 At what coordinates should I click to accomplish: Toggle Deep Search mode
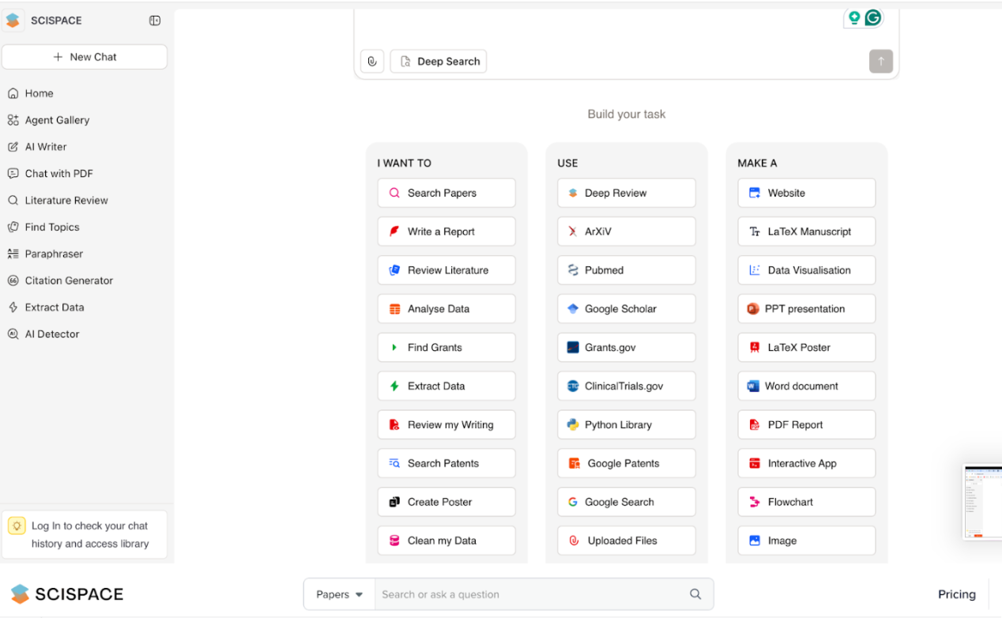pyautogui.click(x=439, y=62)
